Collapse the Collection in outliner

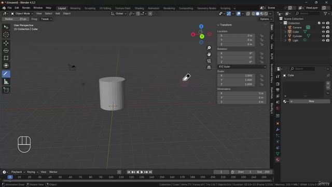point(281,23)
